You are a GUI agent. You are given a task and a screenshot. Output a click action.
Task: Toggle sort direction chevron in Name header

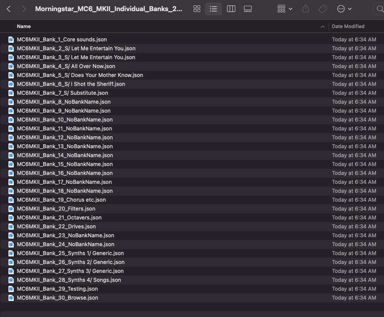[x=323, y=26]
